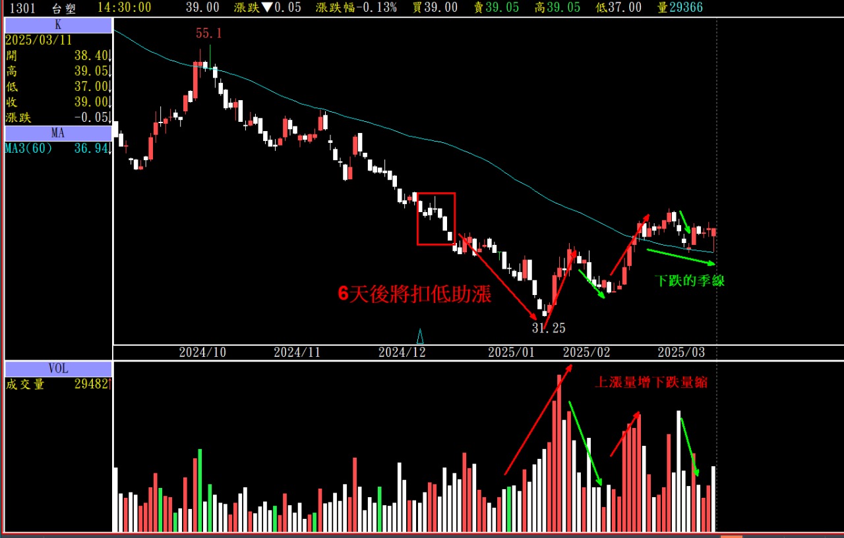Click the 55.1 high price label on the chart

(208, 33)
